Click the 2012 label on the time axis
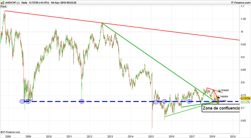The width and height of the screenshot is (251, 138). click(x=90, y=137)
